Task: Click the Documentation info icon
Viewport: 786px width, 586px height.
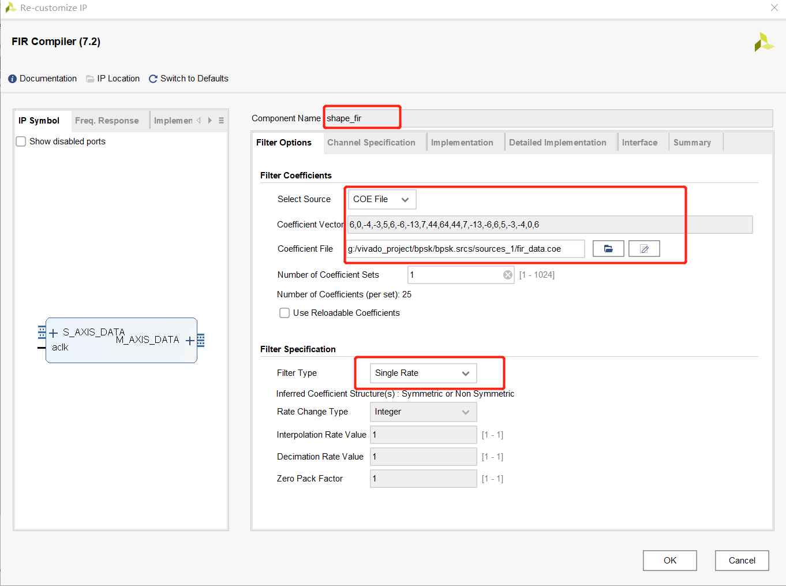Action: click(12, 79)
